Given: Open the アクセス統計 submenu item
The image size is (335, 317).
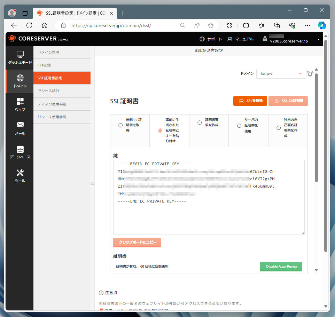Looking at the screenshot, I should pyautogui.click(x=62, y=91).
